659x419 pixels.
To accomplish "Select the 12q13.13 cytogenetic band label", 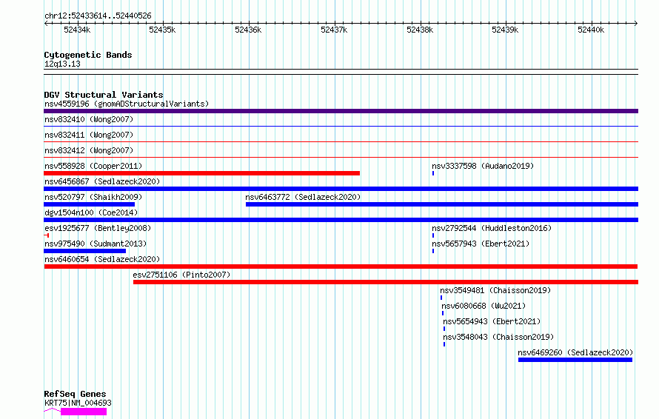I will coord(62,64).
